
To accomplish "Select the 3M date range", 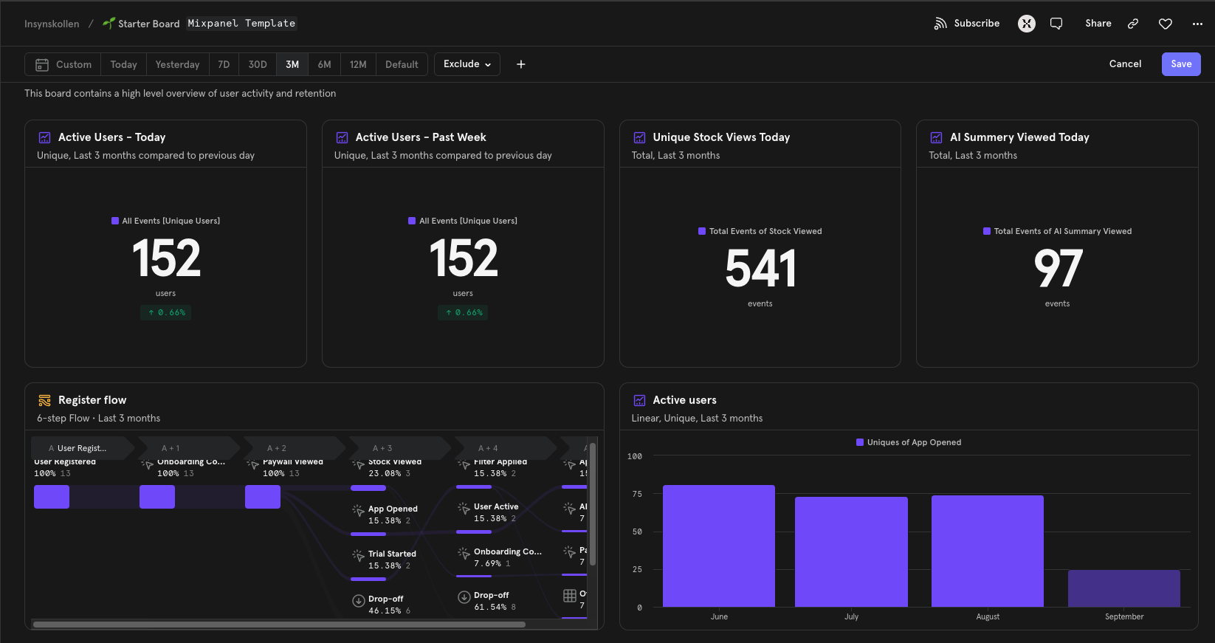I will point(292,64).
